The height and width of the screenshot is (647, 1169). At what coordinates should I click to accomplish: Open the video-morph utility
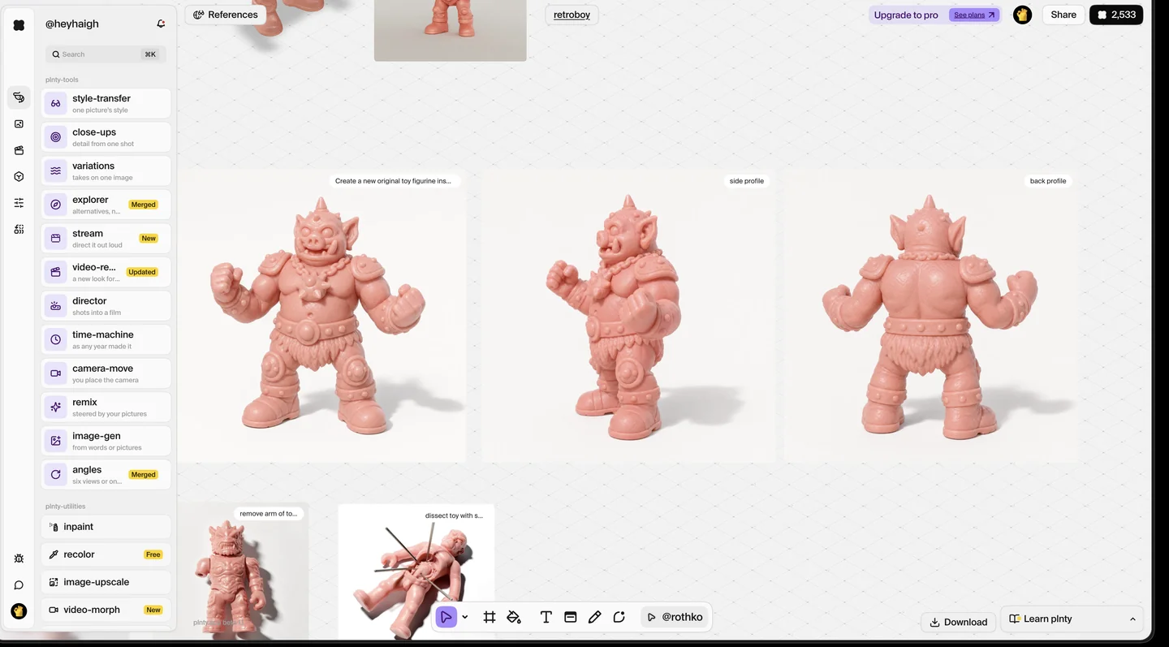tap(106, 610)
